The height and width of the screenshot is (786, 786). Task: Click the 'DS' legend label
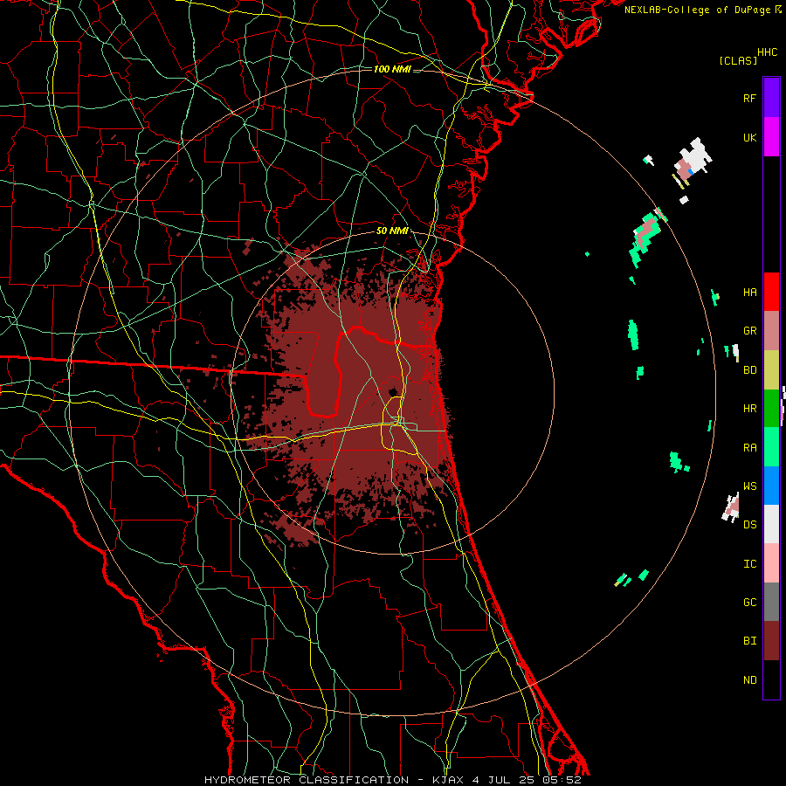pos(749,525)
